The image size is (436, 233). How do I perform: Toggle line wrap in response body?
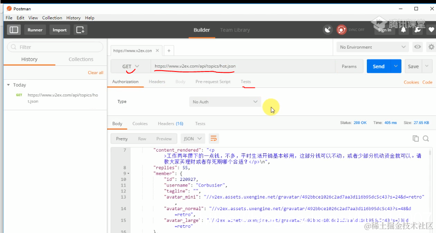pyautogui.click(x=213, y=139)
